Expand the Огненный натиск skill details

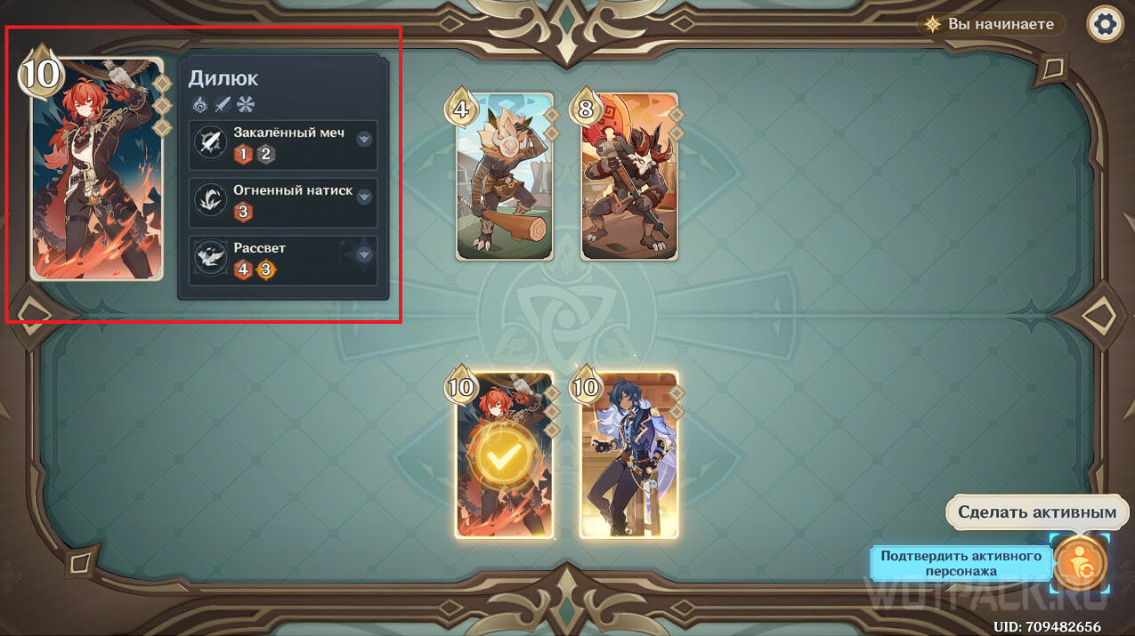(363, 197)
